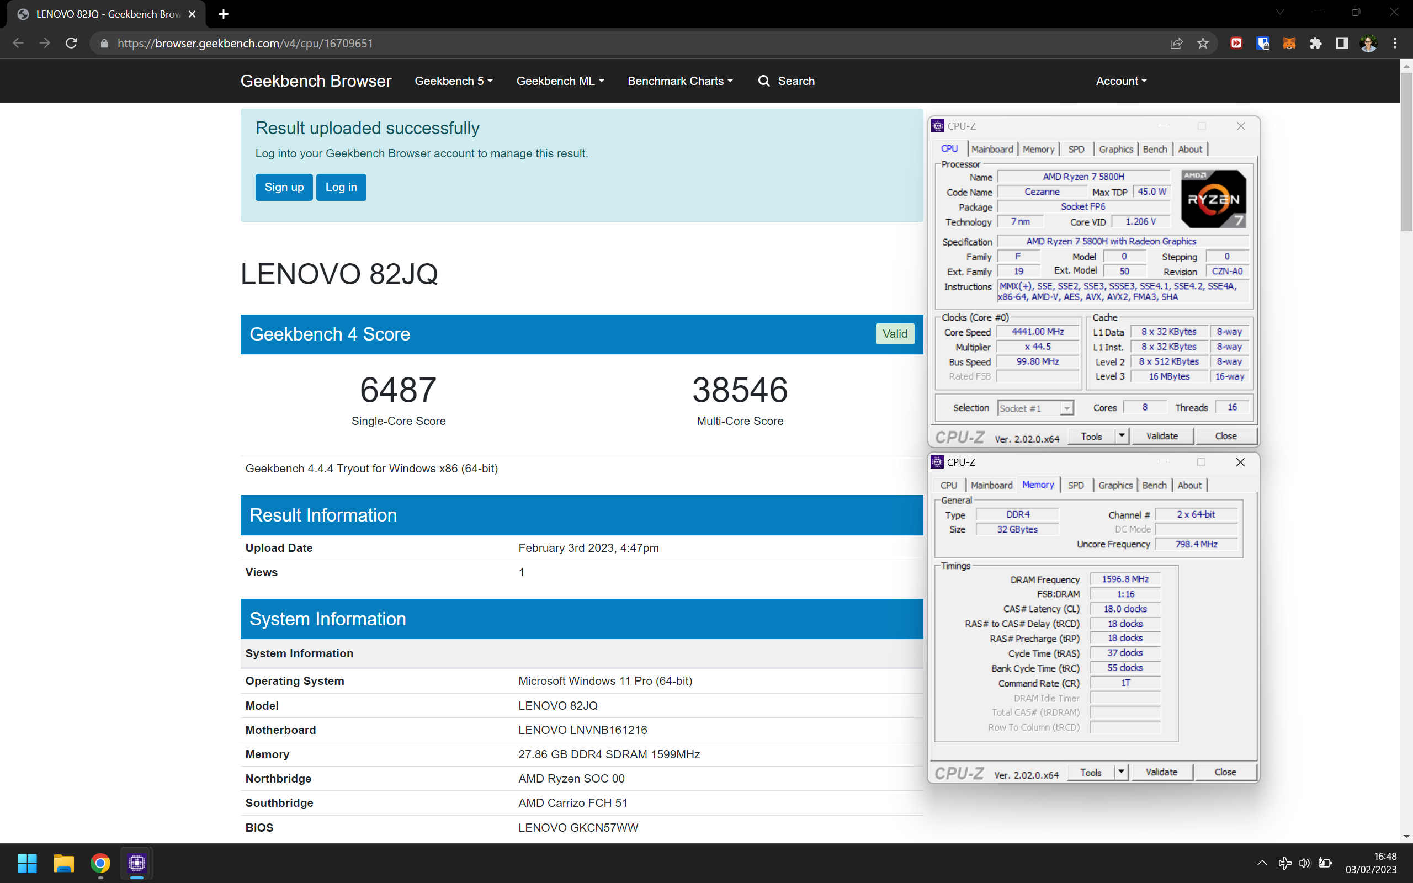Click the Sign up button
The width and height of the screenshot is (1413, 883).
(x=284, y=188)
